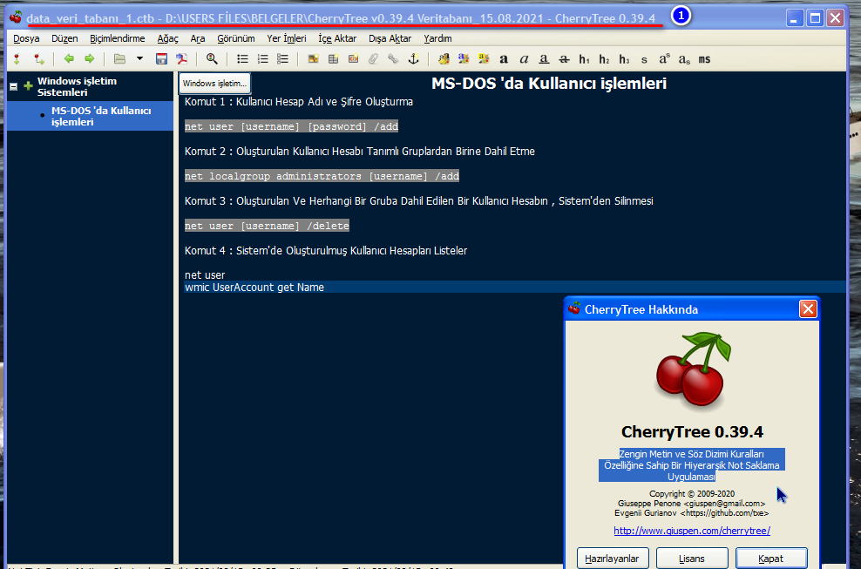The image size is (861, 569).
Task: Toggle monospace formatting
Action: tap(704, 59)
